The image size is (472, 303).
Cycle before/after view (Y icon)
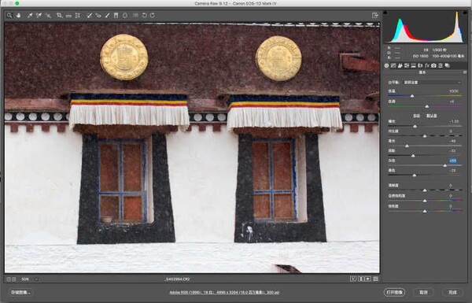coord(353,279)
